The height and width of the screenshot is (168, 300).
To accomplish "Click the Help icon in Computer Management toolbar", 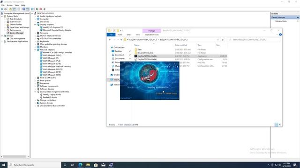I will coord(23,9).
